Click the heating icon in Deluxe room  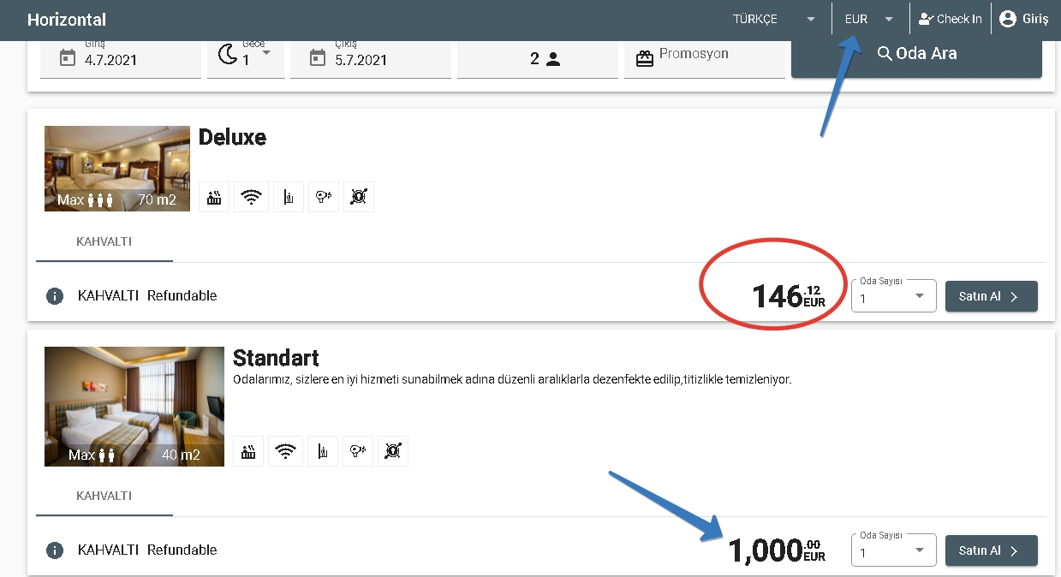coord(214,197)
